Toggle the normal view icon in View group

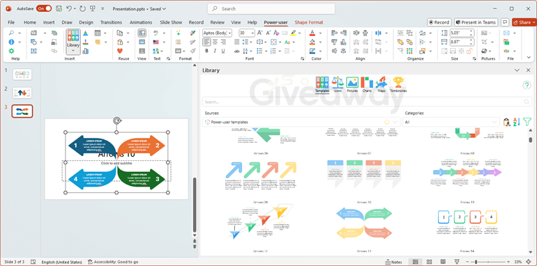tap(142, 33)
